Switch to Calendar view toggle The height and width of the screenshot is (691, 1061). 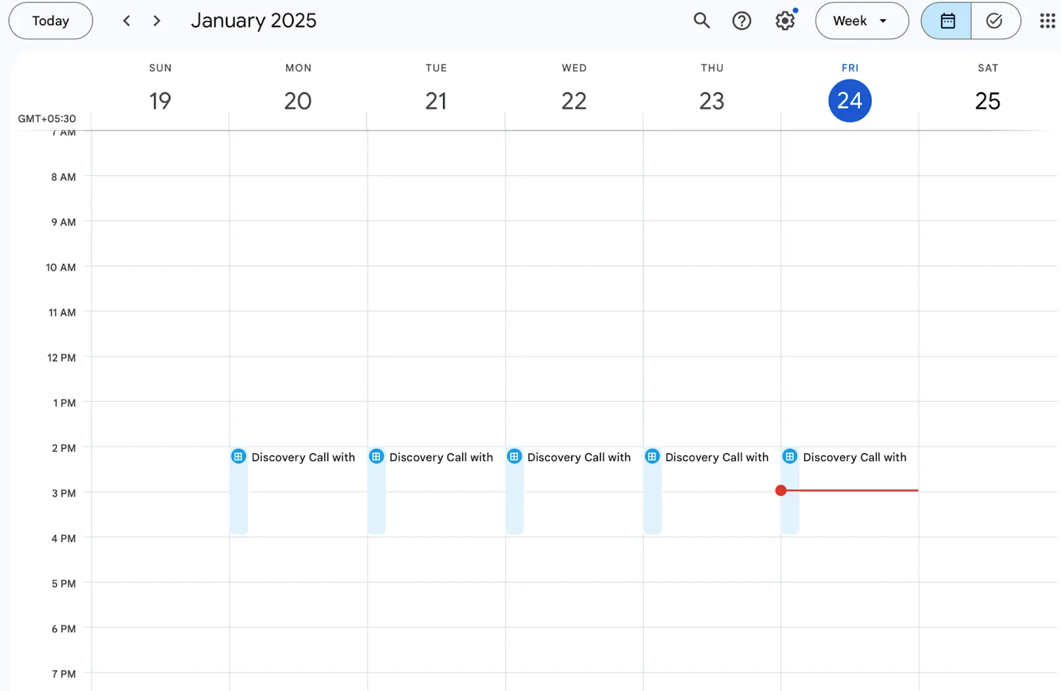(946, 21)
